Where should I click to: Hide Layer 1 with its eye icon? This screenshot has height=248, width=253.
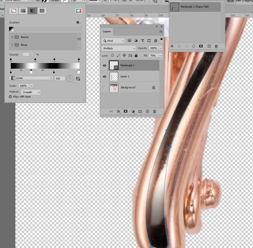coord(104,76)
